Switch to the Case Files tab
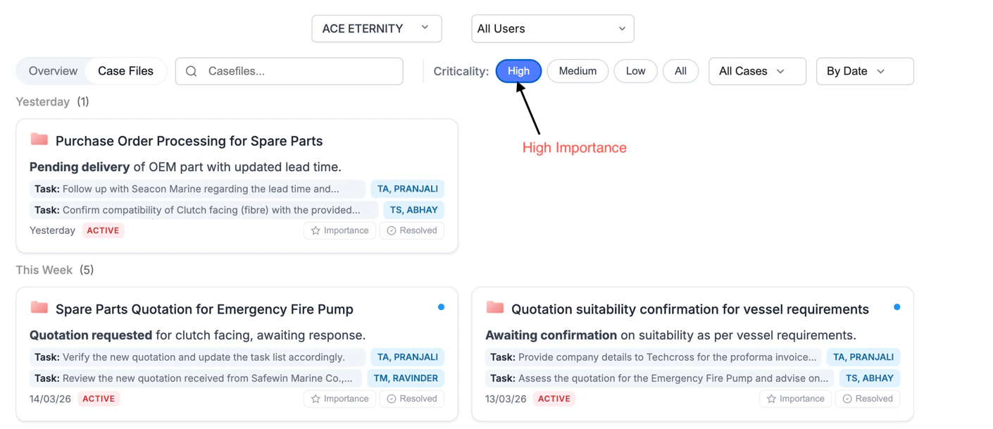The height and width of the screenshot is (429, 993). [125, 71]
